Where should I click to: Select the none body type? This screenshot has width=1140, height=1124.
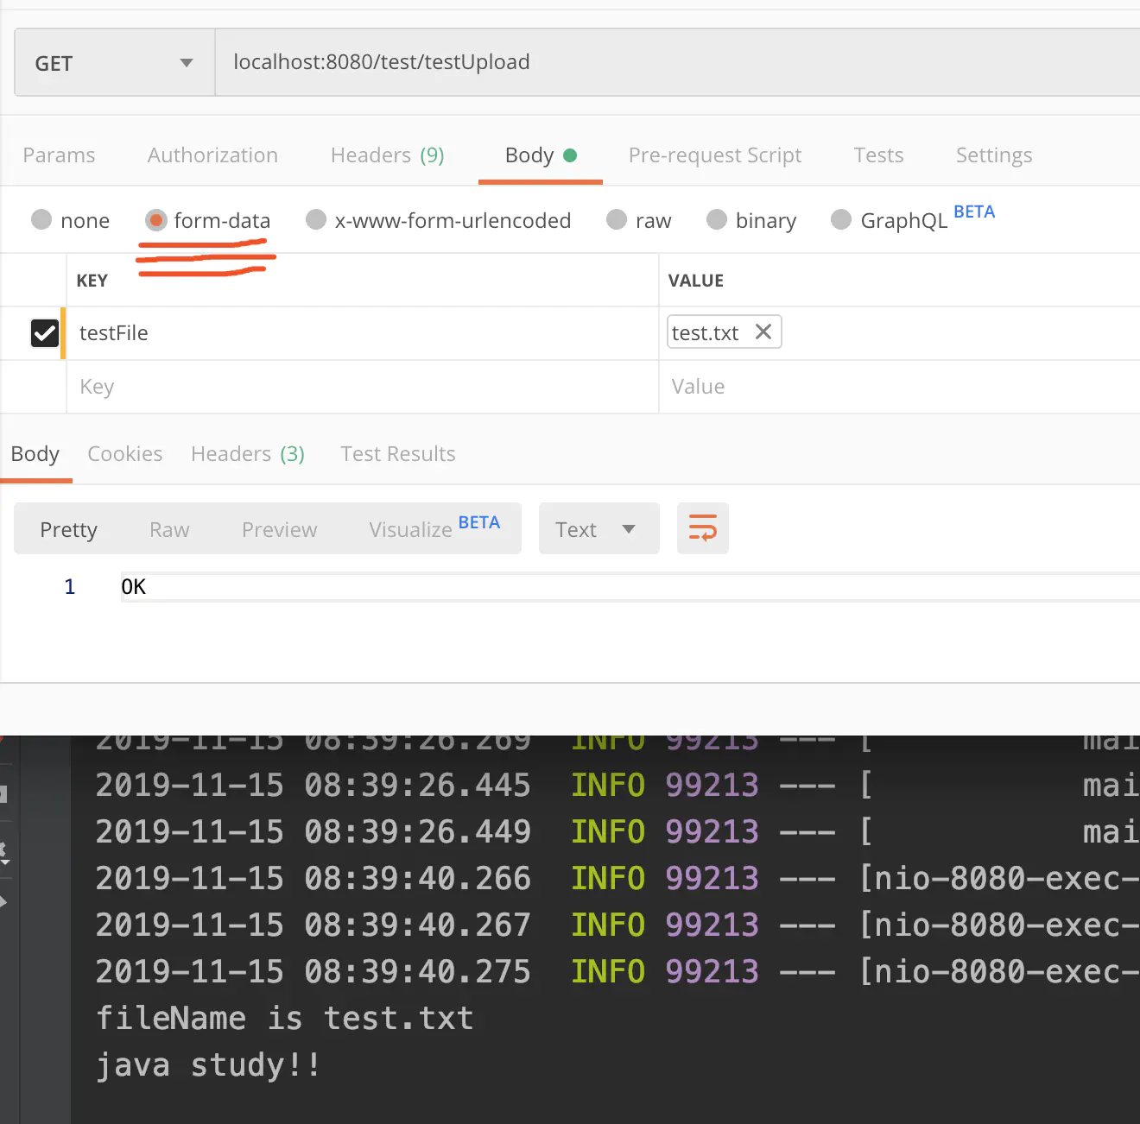pos(41,220)
